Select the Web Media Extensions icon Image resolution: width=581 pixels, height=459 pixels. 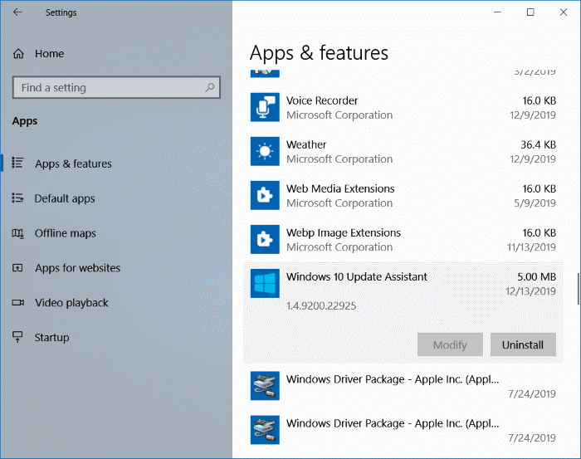point(265,195)
